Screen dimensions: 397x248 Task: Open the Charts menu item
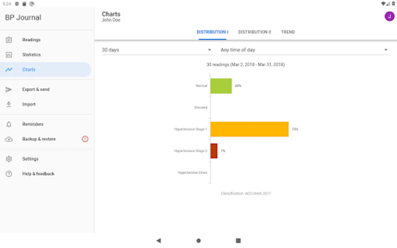[x=45, y=69]
